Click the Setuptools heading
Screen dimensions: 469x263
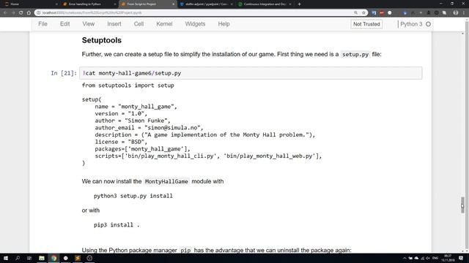pyautogui.click(x=102, y=40)
